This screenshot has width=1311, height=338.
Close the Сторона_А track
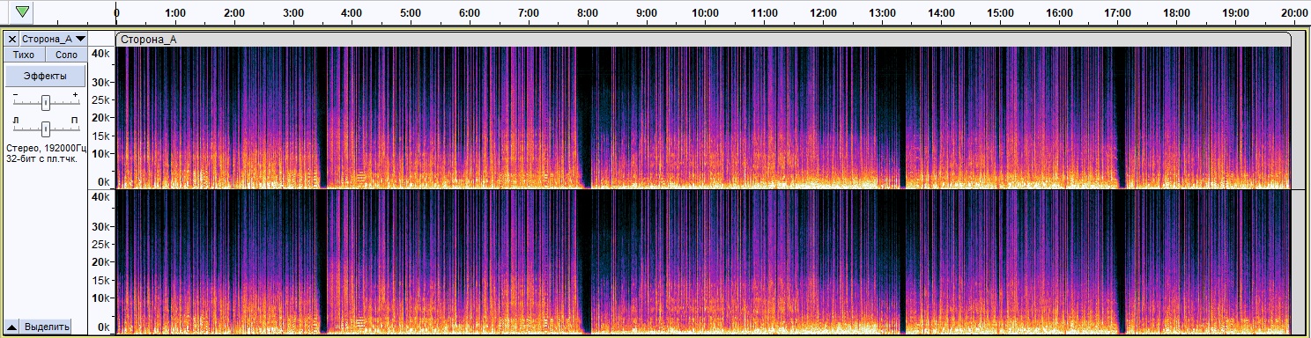(12, 39)
